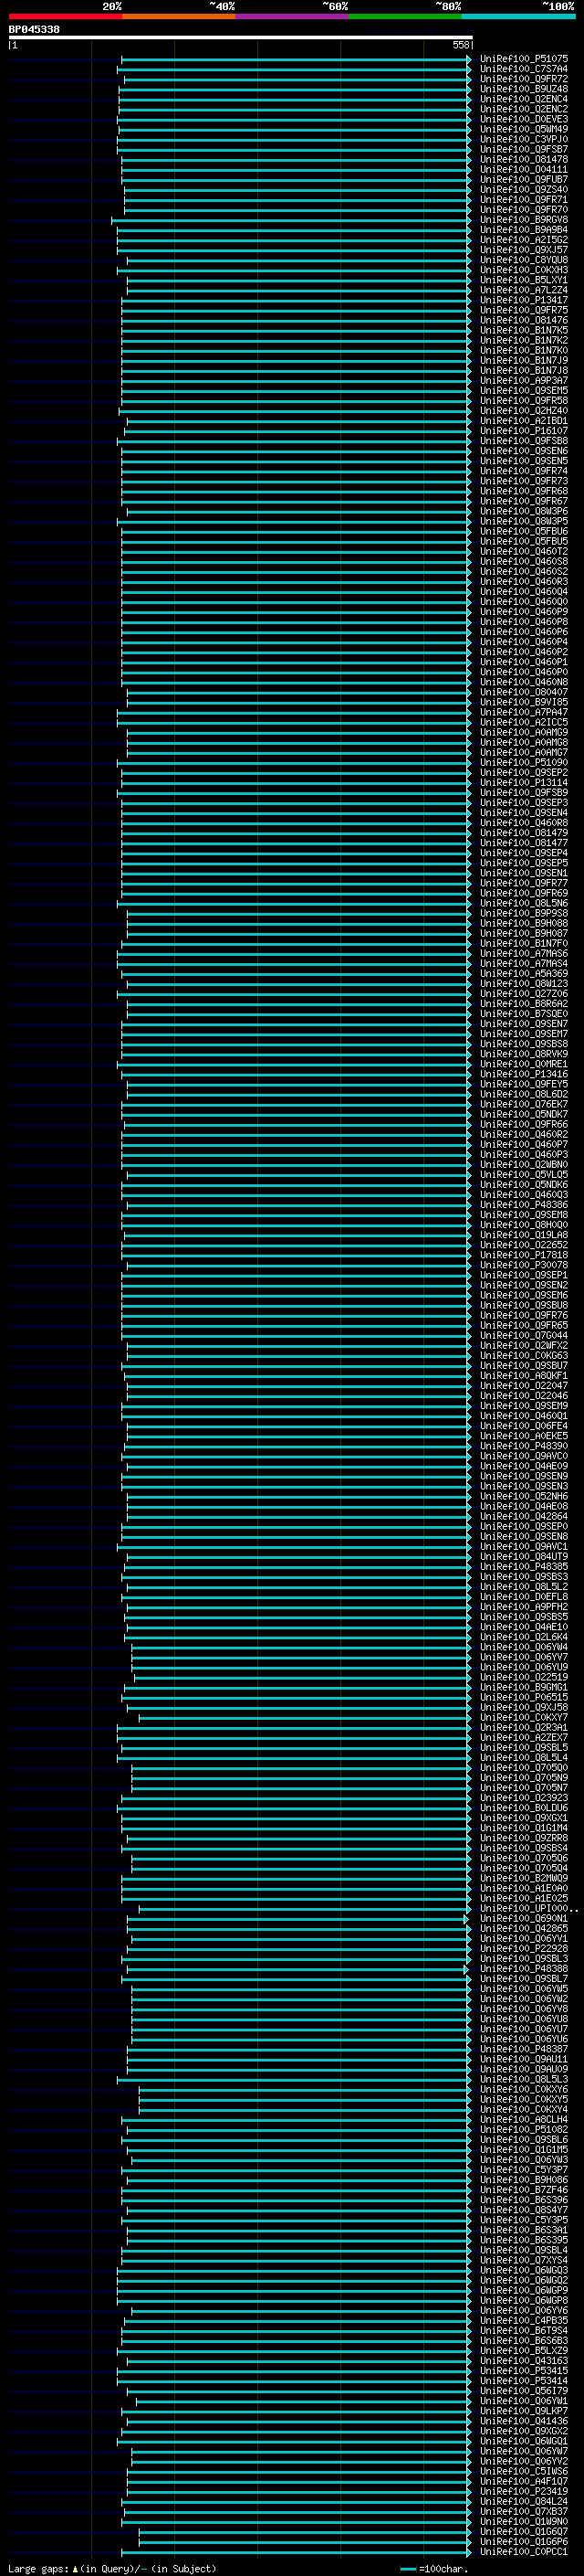Image resolution: width=584 pixels, height=2576 pixels.
Task: Select hit UniRef100_P51082
Action: (x=524, y=2130)
